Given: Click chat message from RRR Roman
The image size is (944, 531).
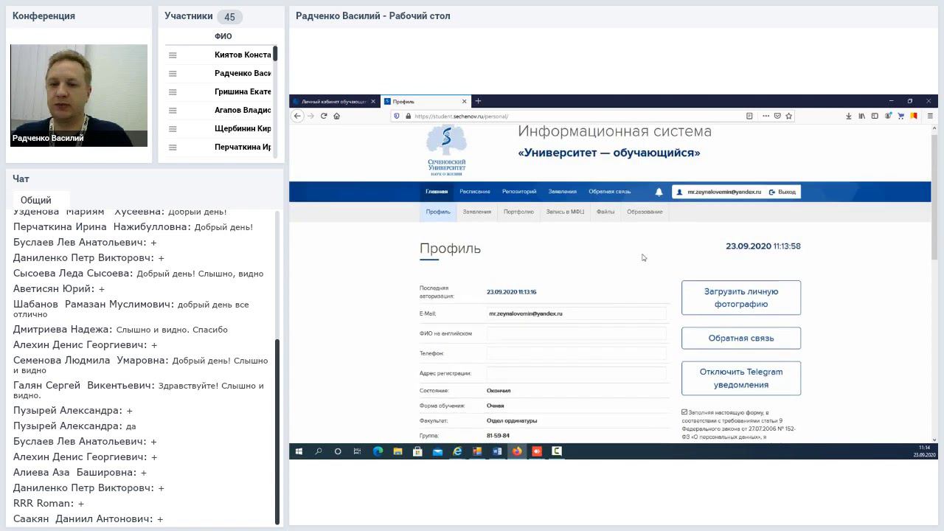Looking at the screenshot, I should [x=49, y=504].
